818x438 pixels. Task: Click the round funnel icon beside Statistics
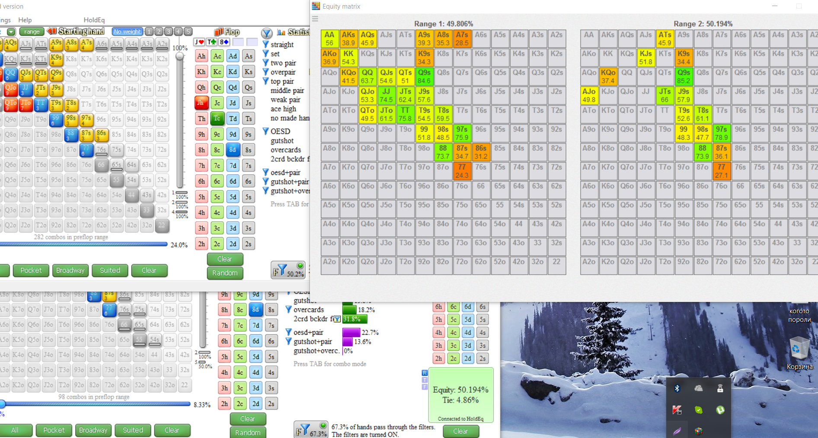pos(267,33)
